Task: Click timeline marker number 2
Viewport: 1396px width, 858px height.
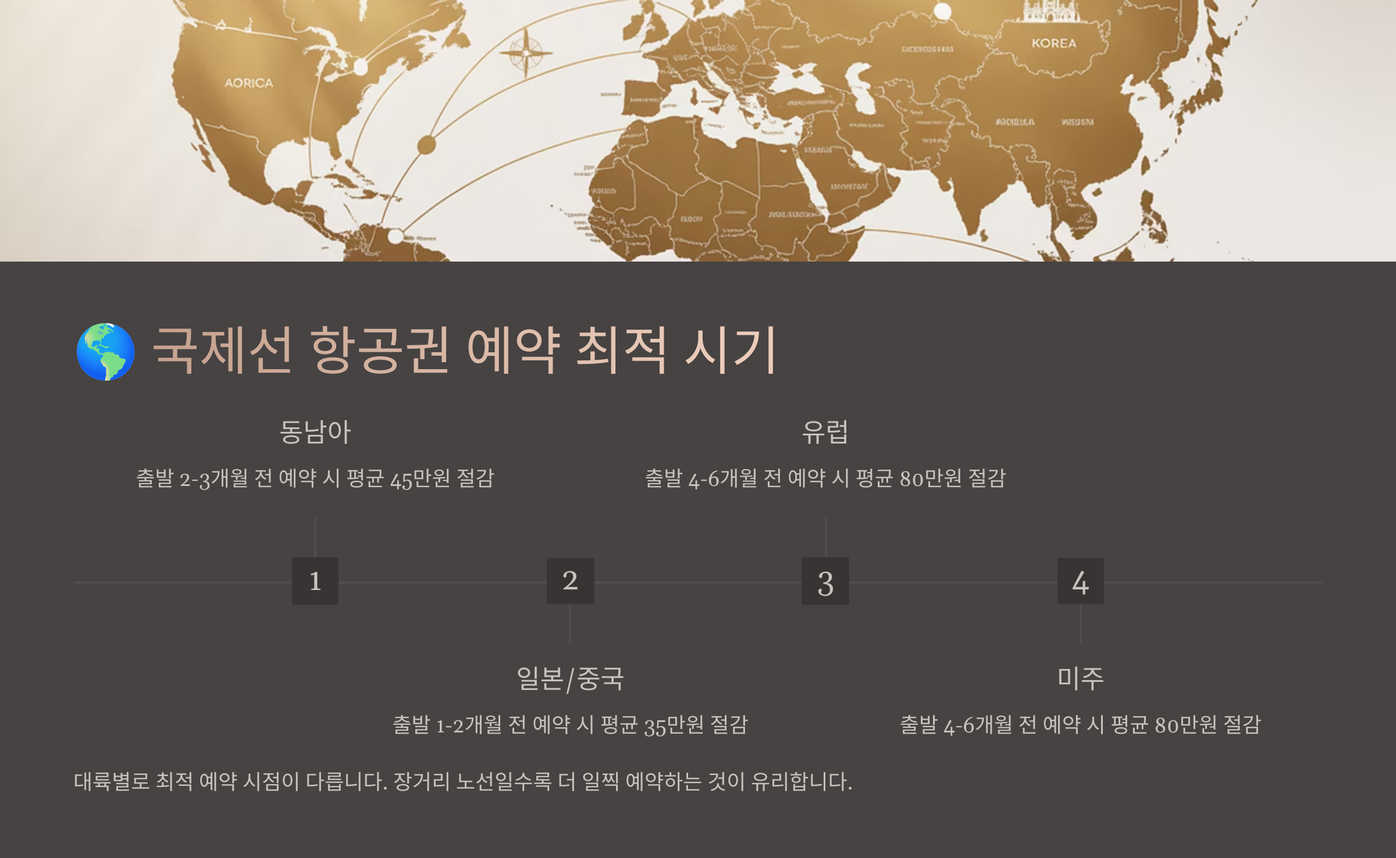Action: click(570, 581)
